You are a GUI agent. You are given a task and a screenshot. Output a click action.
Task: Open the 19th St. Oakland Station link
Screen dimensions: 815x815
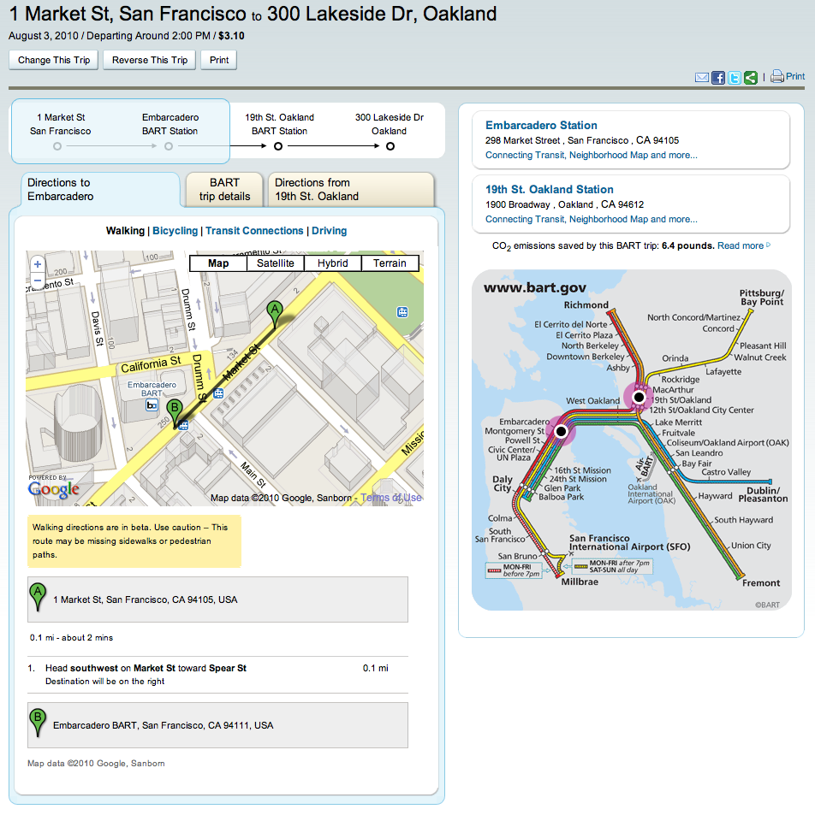(x=550, y=190)
